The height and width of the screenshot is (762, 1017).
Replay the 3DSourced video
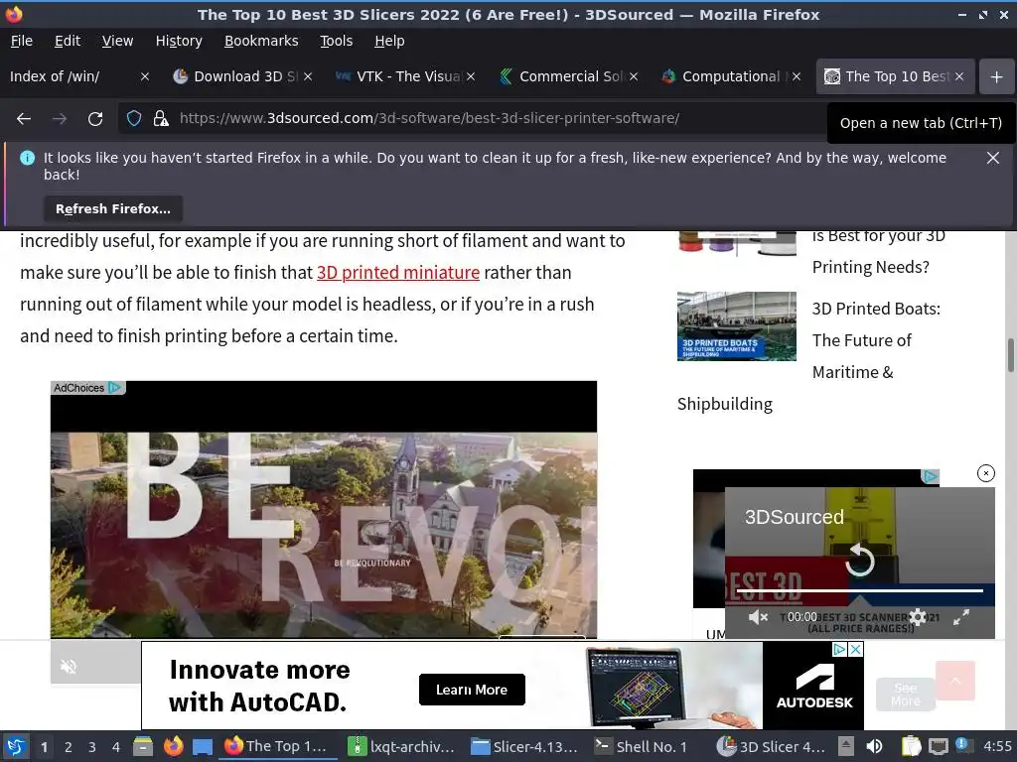coord(860,561)
